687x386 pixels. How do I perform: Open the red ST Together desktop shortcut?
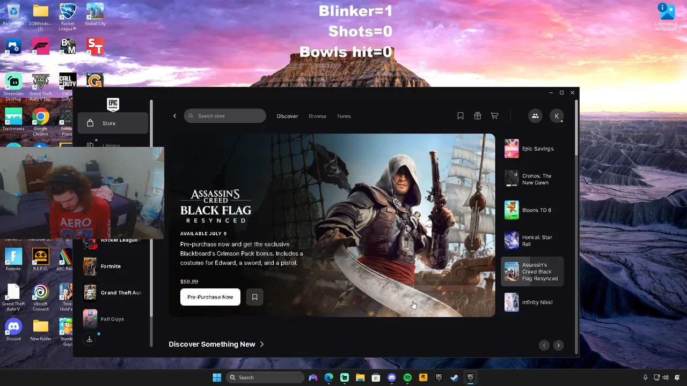[95, 52]
